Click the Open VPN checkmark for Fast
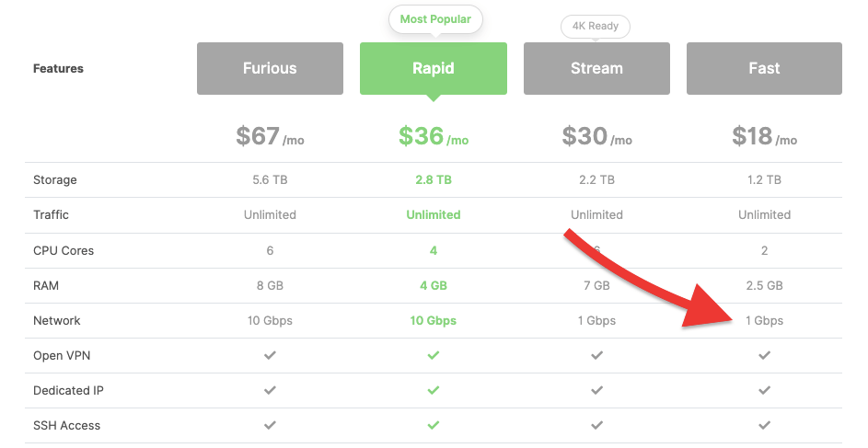868x448 pixels. pos(765,355)
